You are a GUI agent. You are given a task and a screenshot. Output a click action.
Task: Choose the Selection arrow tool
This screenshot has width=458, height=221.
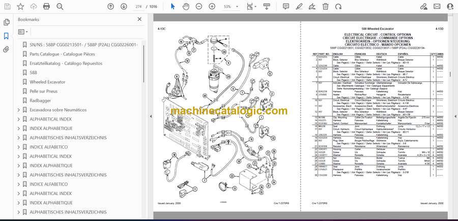coord(173,7)
